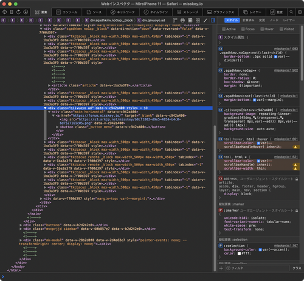Click the console prompt at bottom
This screenshot has height=281, width=304.
point(152,277)
